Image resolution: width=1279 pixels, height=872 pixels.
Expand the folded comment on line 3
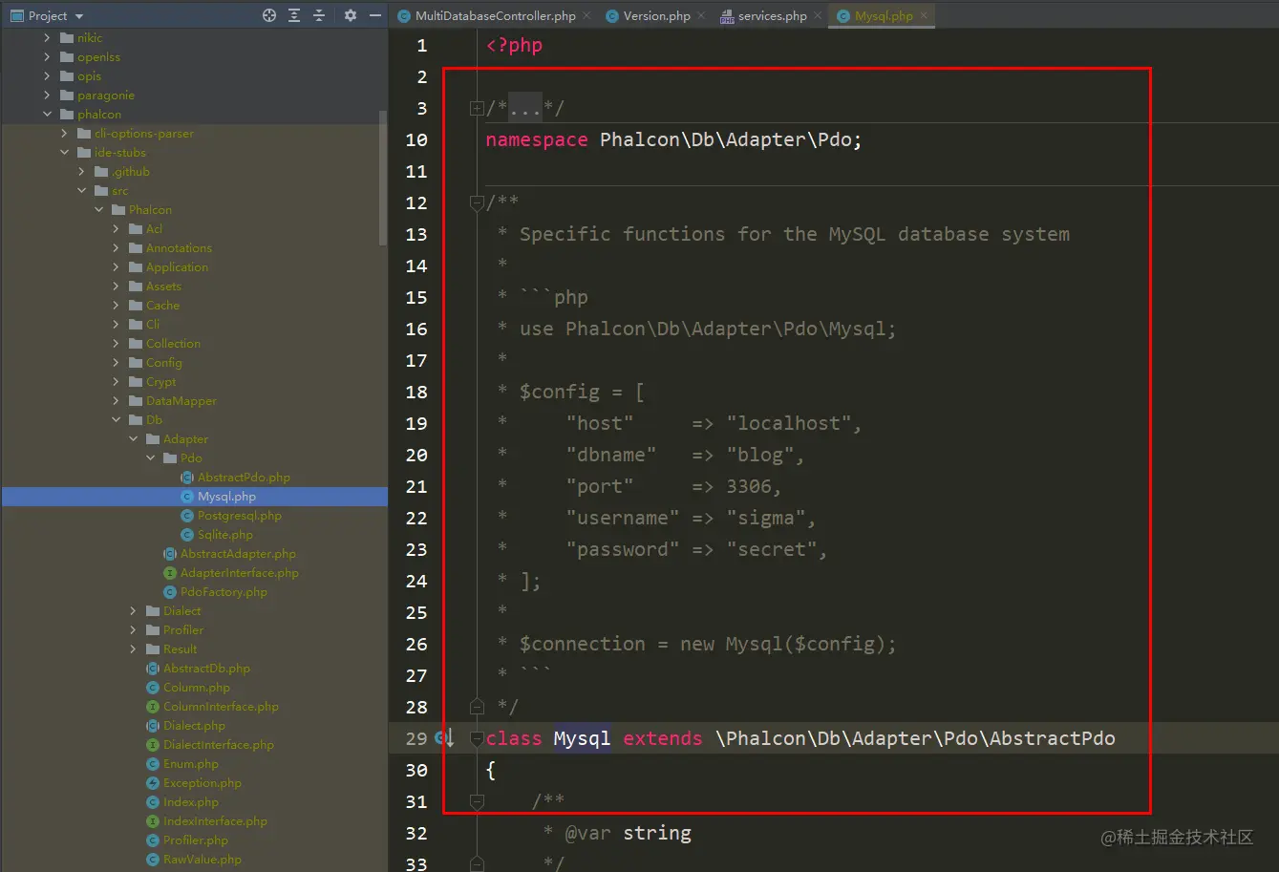477,109
